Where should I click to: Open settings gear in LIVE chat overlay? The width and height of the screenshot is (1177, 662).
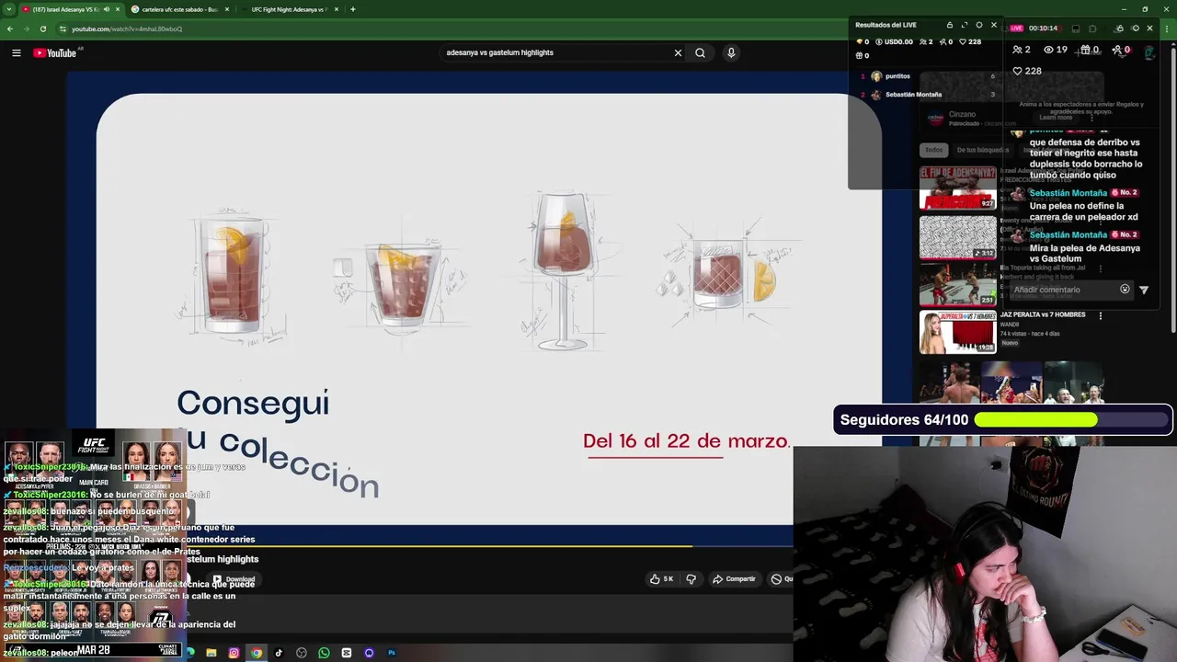click(x=1135, y=29)
